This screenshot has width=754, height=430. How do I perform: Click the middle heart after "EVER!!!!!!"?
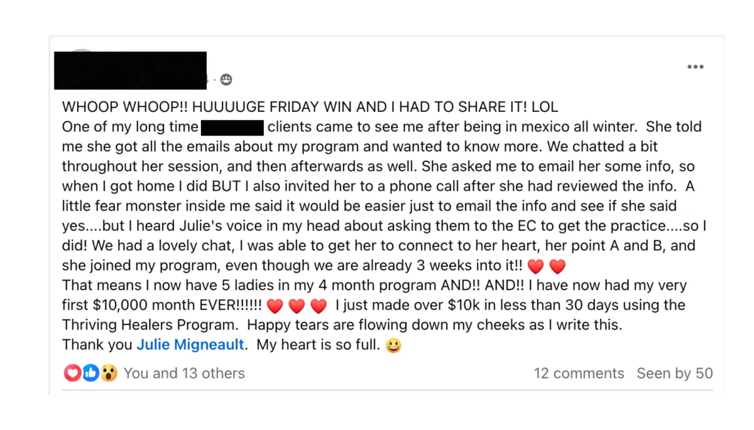coord(297,306)
